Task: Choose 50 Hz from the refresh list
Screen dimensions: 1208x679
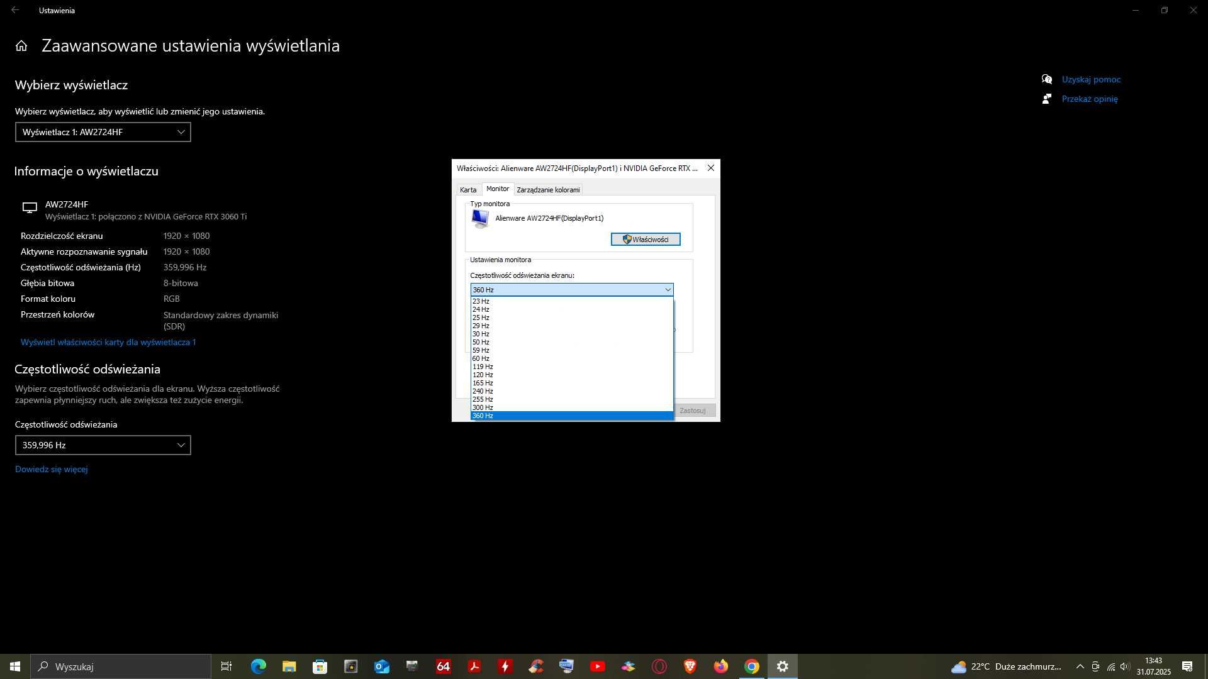Action: [572, 342]
